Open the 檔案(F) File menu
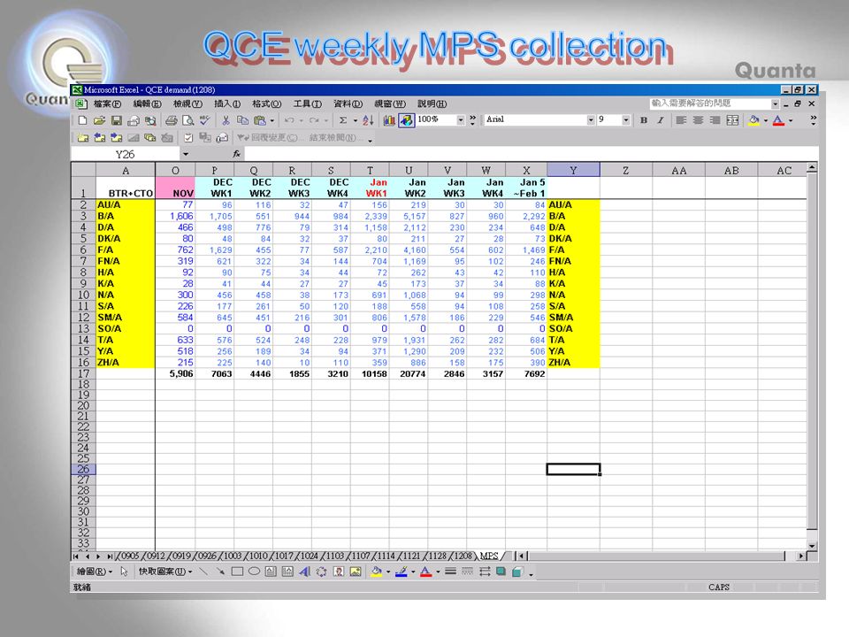Screen dimensions: 849x637 [107, 104]
